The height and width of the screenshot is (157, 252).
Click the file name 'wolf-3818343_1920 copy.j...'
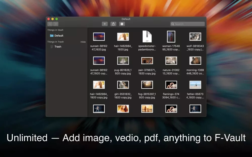click(x=195, y=48)
